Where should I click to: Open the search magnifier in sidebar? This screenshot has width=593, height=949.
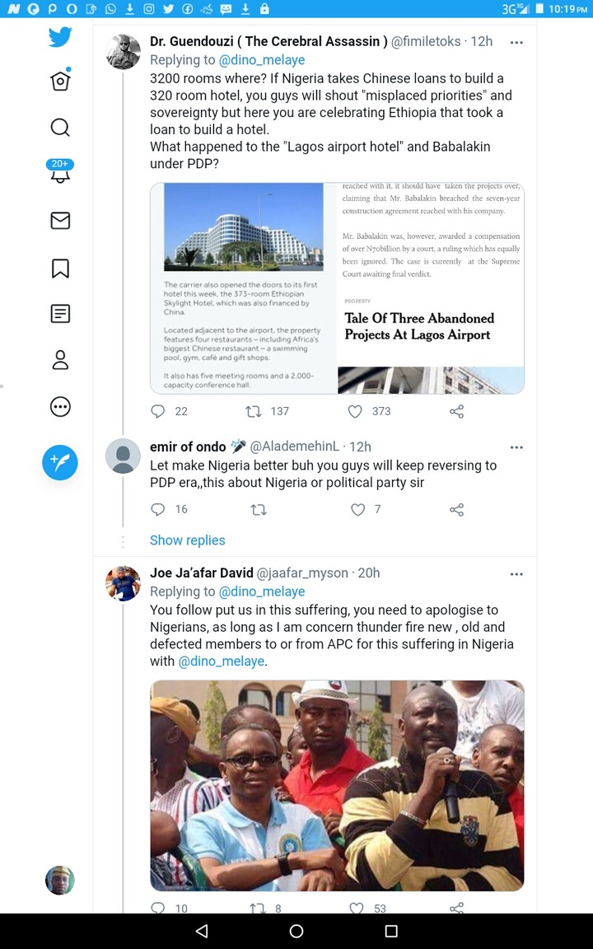point(60,127)
